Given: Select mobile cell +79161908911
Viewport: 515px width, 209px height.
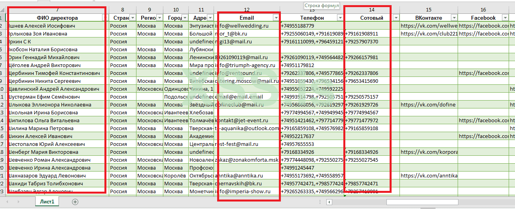Looking at the screenshot, I should [371, 34].
